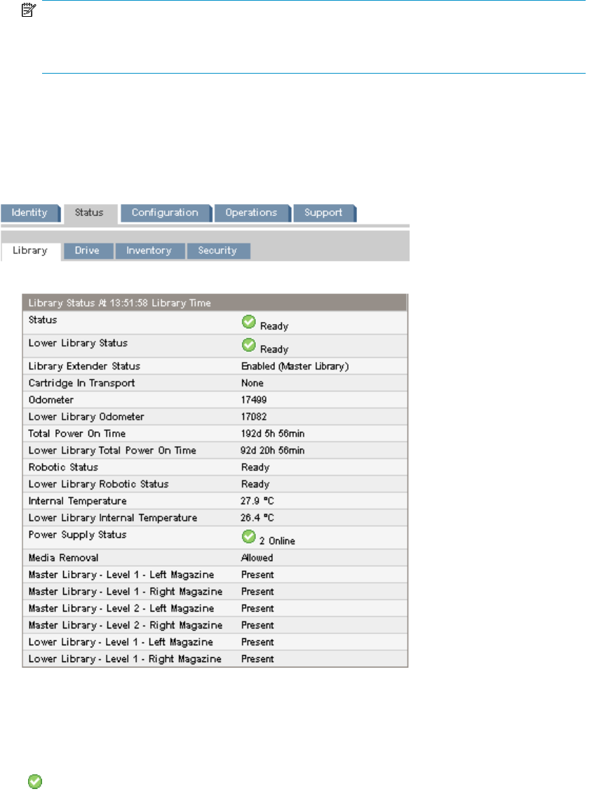The height and width of the screenshot is (808, 606).
Task: Select the Odometer value 17499
Action: coord(253,400)
